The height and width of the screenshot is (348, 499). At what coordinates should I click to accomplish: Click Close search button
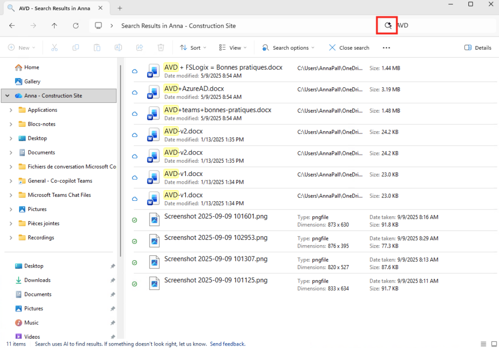point(349,48)
